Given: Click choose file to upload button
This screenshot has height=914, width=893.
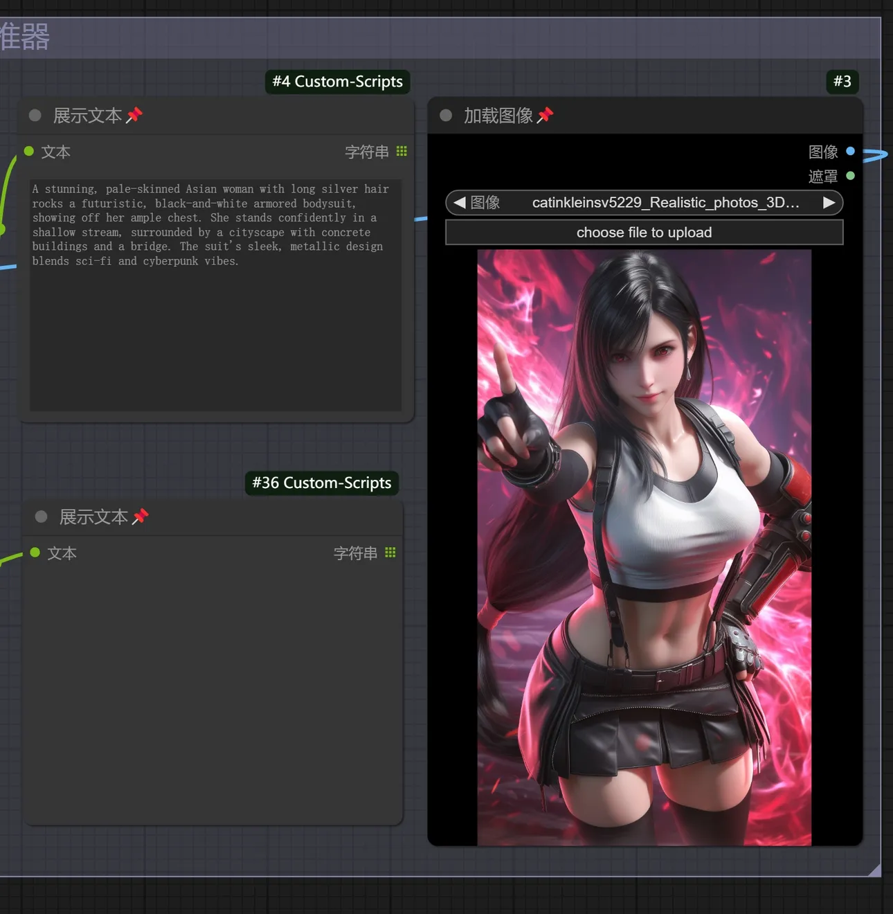Looking at the screenshot, I should 644,233.
